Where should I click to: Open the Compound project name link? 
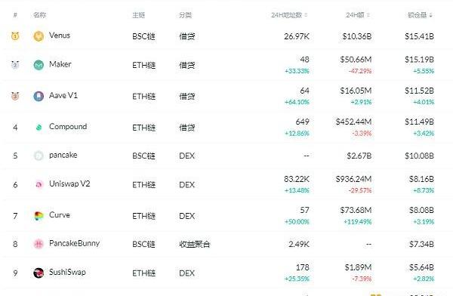coord(68,127)
